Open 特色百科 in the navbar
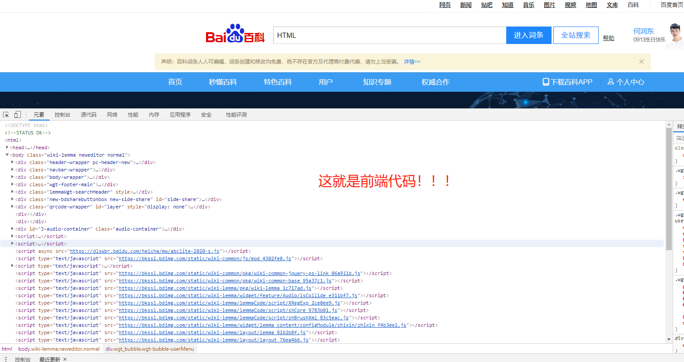Viewport: 684px width, 362px height. (x=278, y=82)
